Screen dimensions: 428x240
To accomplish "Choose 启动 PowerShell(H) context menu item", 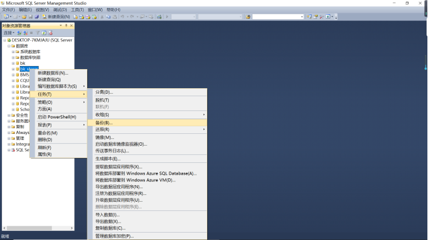I will [x=58, y=117].
